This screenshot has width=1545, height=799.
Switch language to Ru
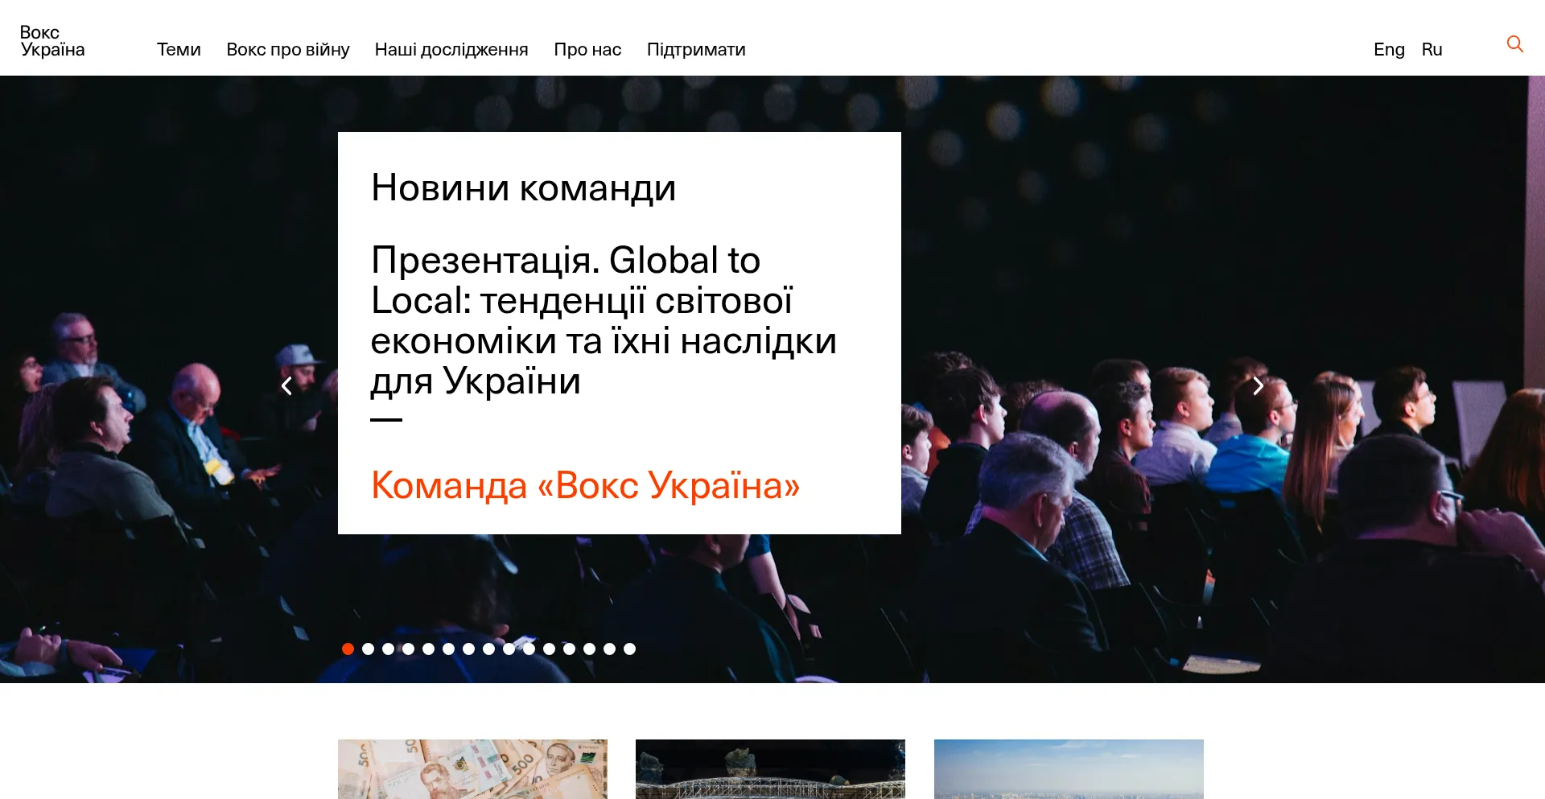[1432, 50]
